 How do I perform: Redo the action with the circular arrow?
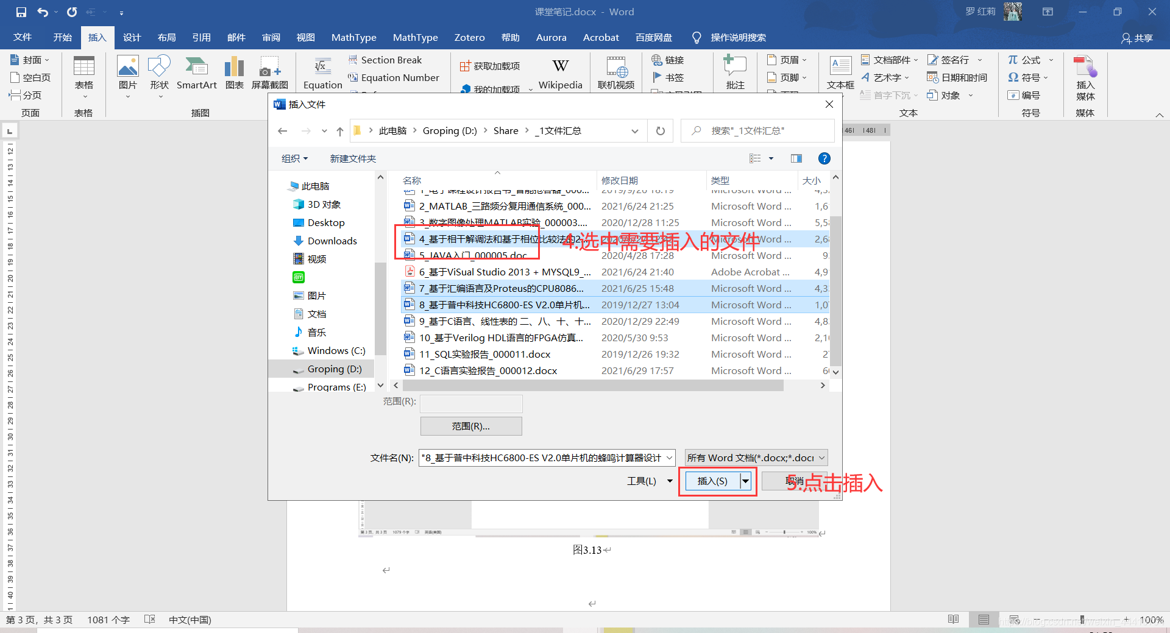point(72,12)
